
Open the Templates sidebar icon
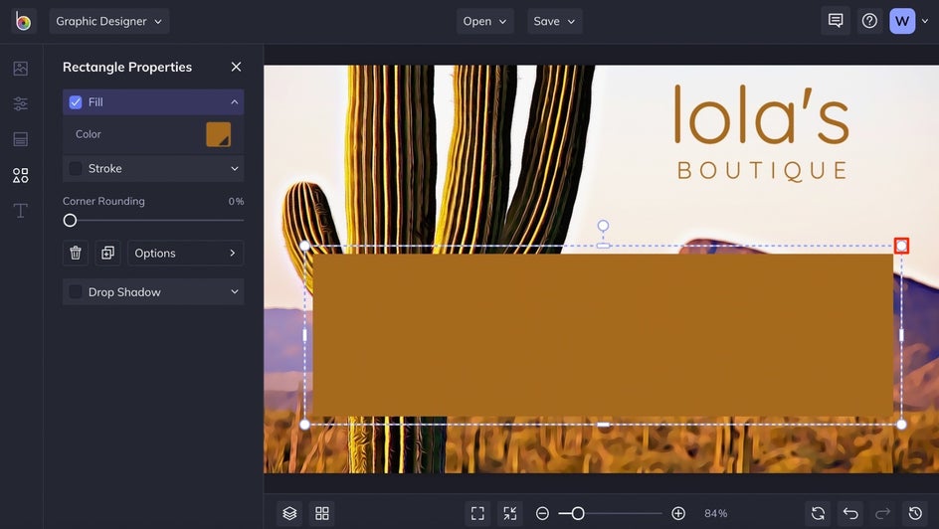click(x=20, y=139)
